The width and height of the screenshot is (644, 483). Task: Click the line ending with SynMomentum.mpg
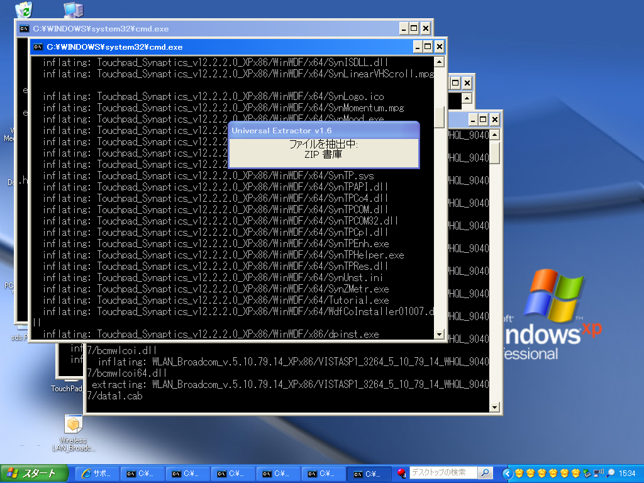point(223,108)
